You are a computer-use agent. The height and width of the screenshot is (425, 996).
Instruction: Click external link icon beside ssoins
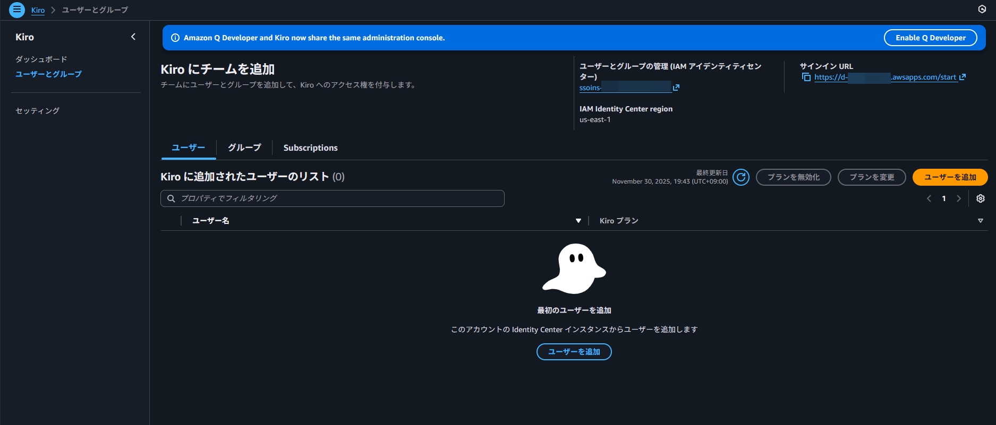point(676,88)
